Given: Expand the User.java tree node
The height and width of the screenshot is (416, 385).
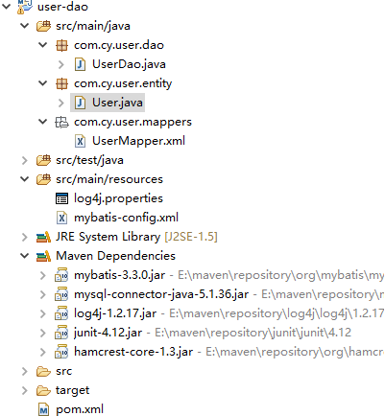Looking at the screenshot, I should pyautogui.click(x=61, y=103).
